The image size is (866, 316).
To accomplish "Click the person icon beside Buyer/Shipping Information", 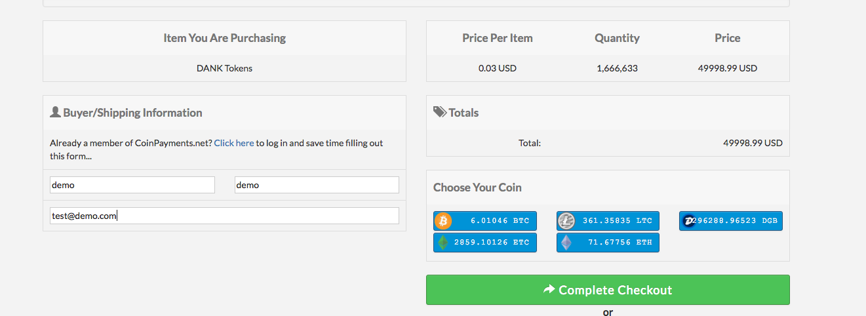I will (x=55, y=112).
